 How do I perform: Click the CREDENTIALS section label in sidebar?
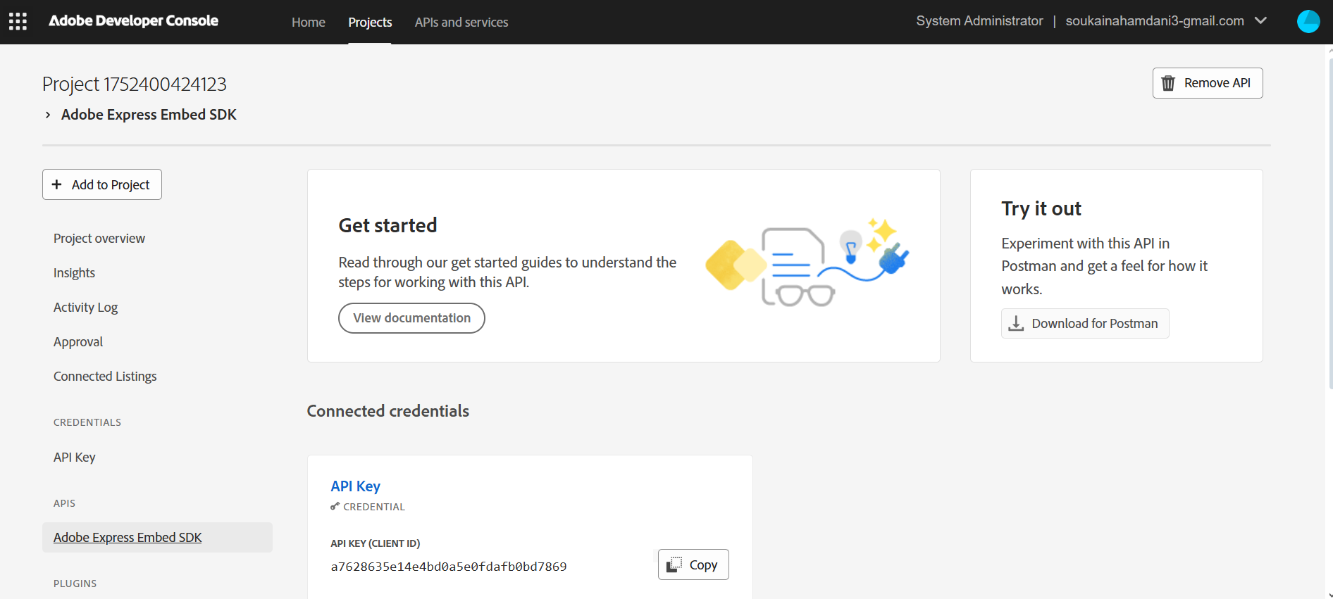[87, 422]
